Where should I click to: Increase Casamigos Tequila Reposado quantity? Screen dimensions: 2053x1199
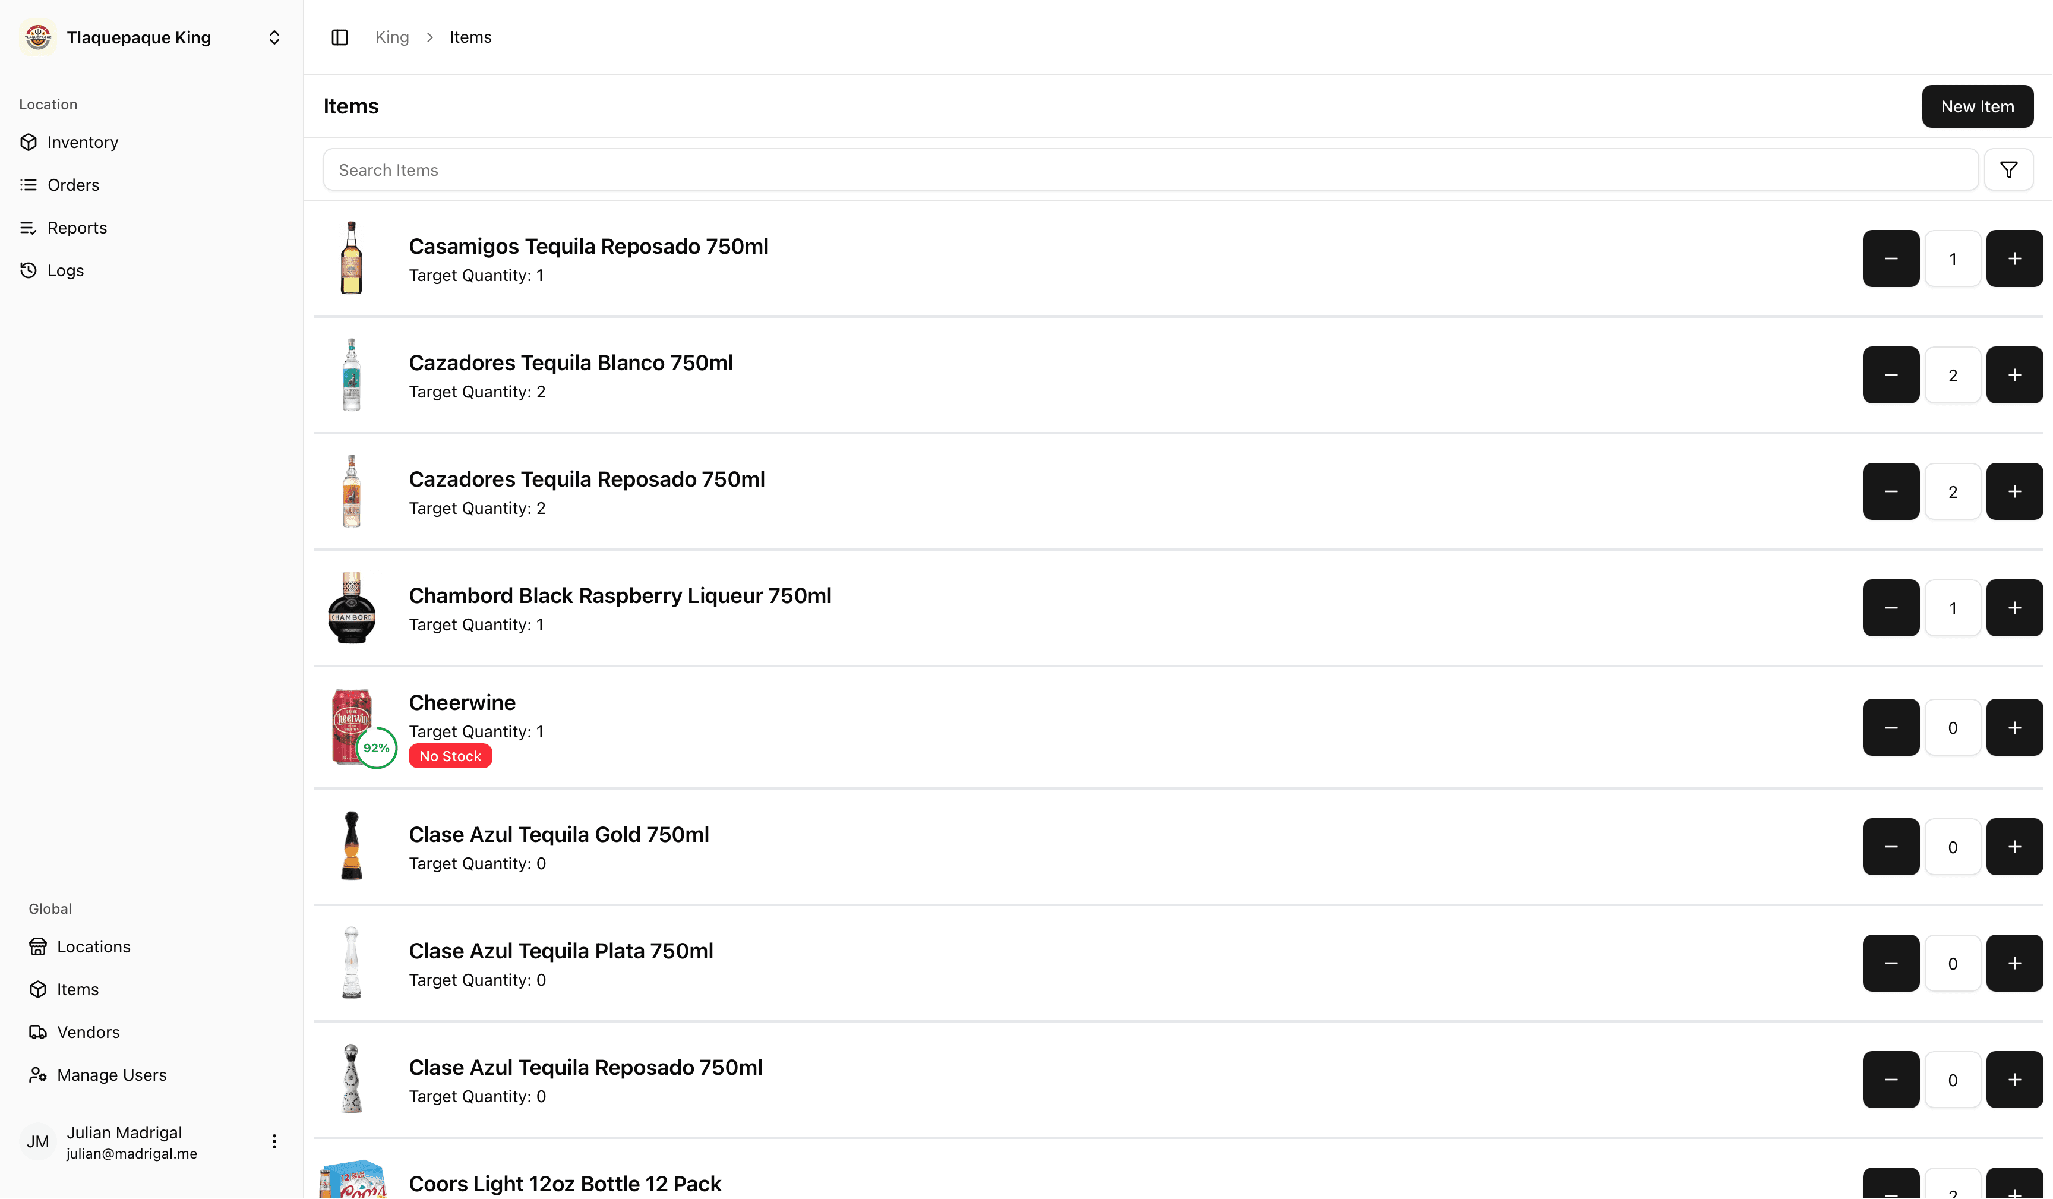tap(2014, 258)
